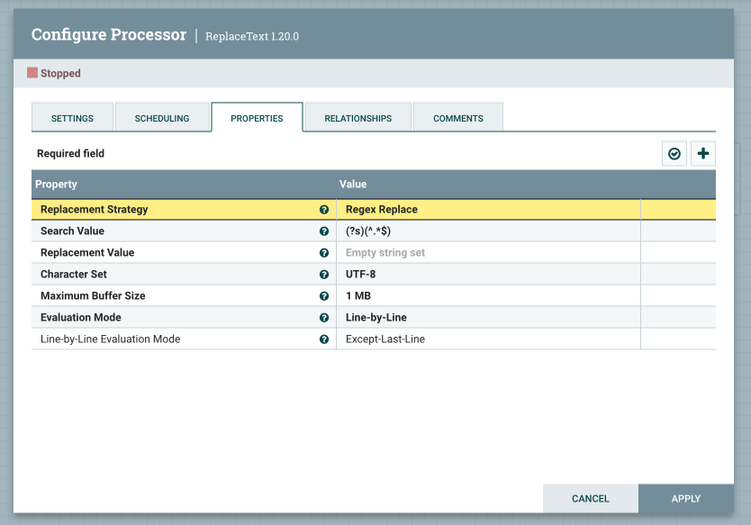The height and width of the screenshot is (525, 751).
Task: Select the Character Set property name
Action: 73,274
